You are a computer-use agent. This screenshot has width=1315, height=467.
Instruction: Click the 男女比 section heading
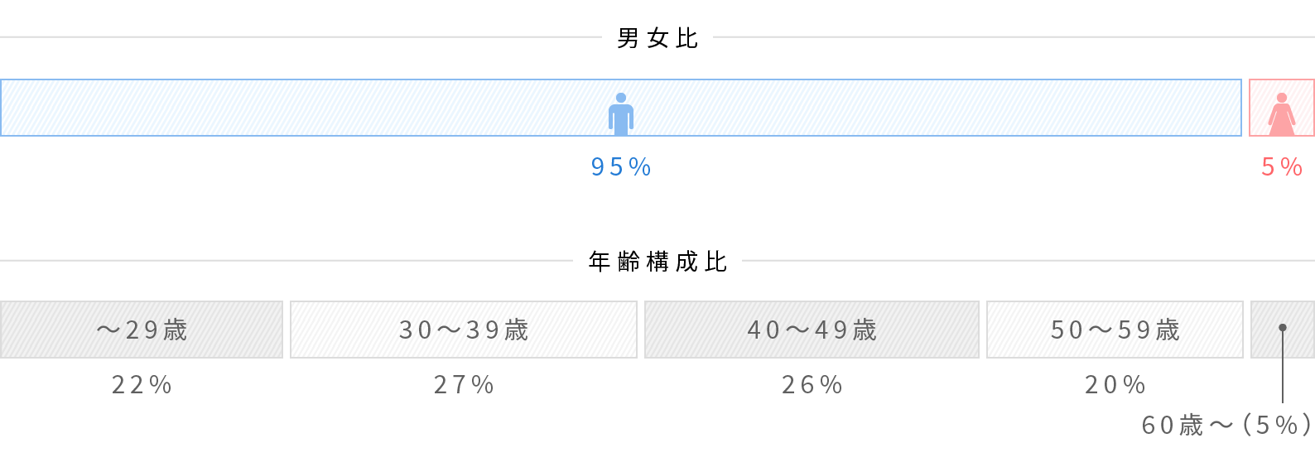(657, 38)
